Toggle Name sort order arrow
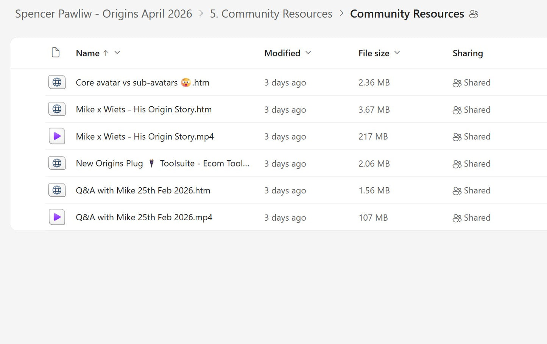This screenshot has height=344, width=547. [106, 53]
